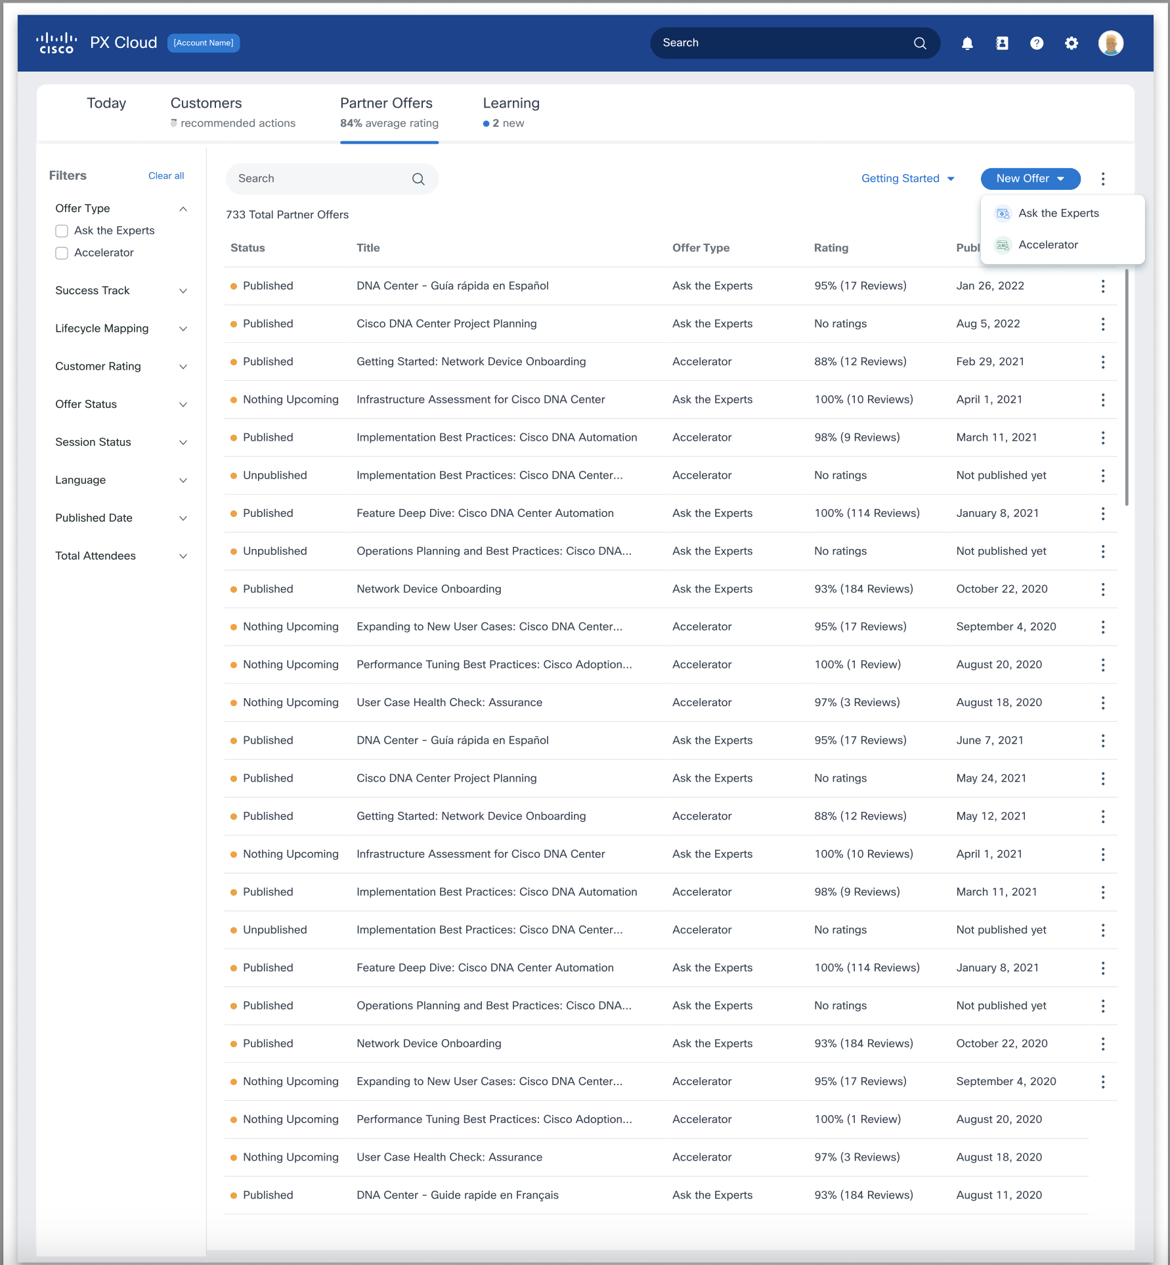Switch to the Customers tab
This screenshot has height=1265, width=1170.
click(x=206, y=103)
